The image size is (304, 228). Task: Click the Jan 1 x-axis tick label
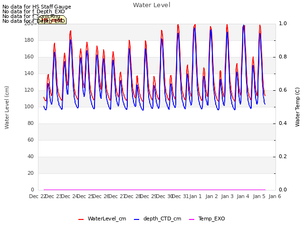195,196
